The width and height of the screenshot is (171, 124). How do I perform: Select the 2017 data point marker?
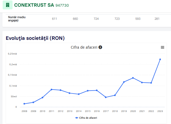click(106, 97)
